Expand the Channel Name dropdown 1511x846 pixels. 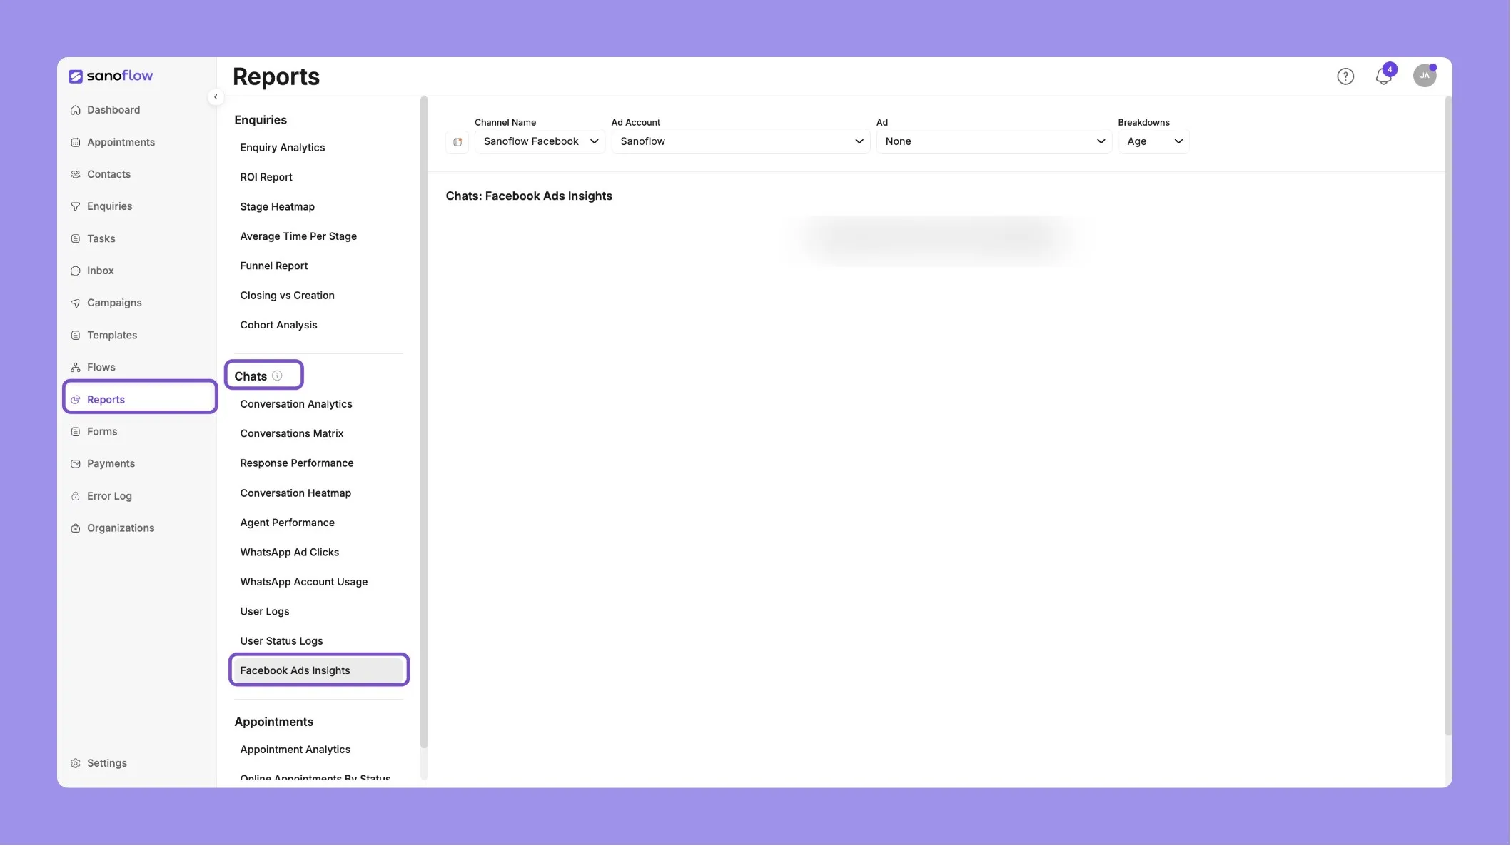(x=540, y=141)
